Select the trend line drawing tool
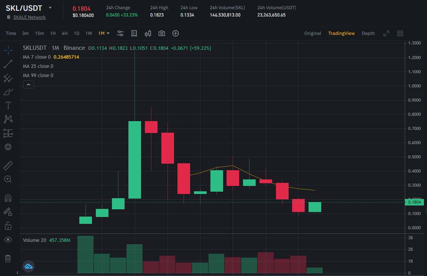This screenshot has height=276, width=427. pos(8,64)
